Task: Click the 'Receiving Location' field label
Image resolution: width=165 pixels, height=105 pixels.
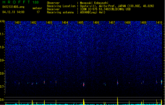Action: pyautogui.click(x=61, y=6)
